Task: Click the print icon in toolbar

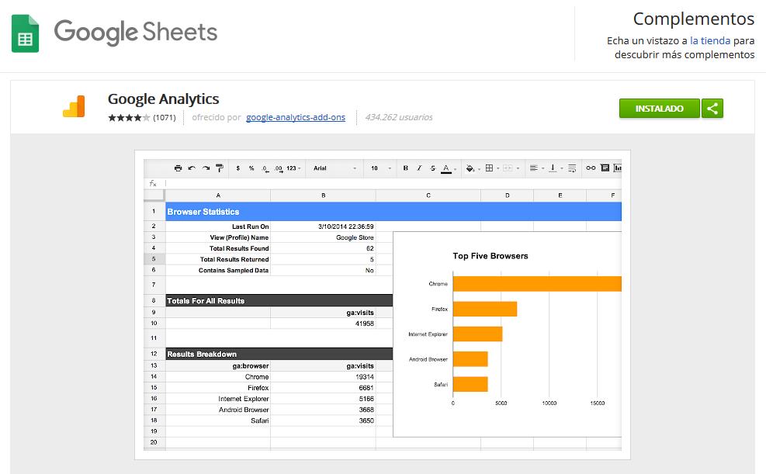Action: click(x=178, y=168)
